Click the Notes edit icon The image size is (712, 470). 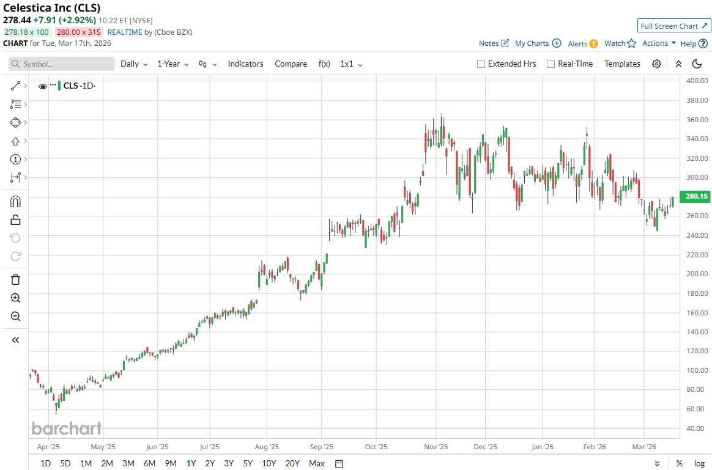pos(505,43)
